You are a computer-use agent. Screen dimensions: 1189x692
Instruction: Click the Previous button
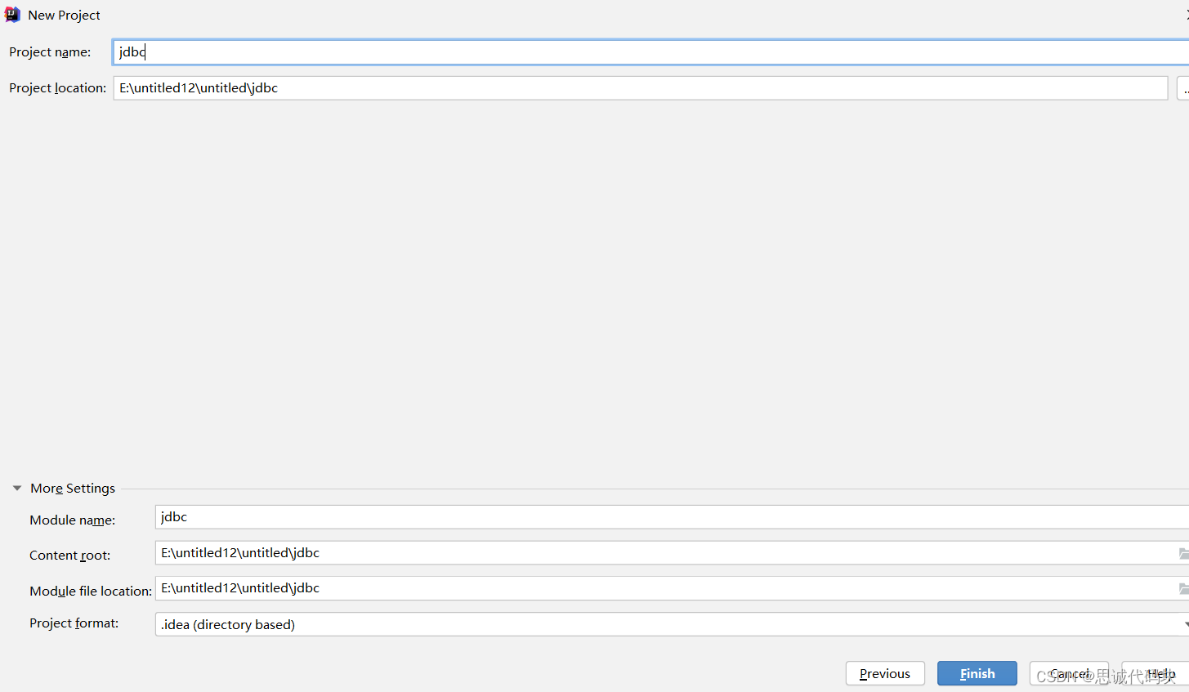click(x=885, y=673)
